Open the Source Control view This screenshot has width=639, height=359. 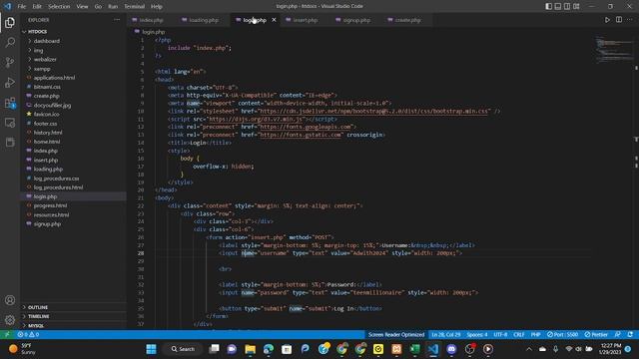tap(10, 62)
